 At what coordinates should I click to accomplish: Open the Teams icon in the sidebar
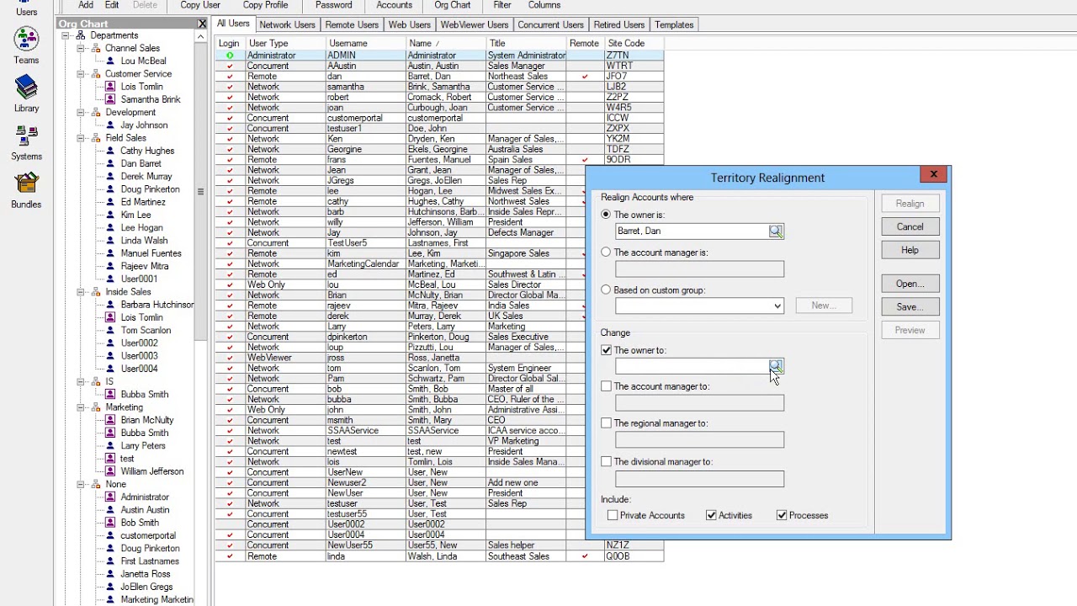pos(26,39)
